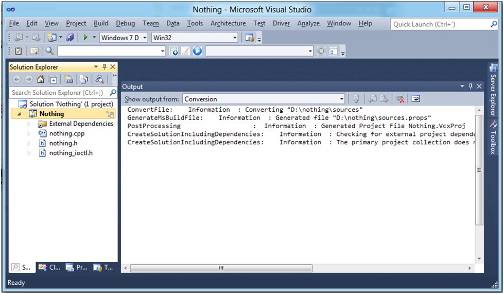Click the Home icon in Solution Explorer
The width and height of the screenshot is (504, 294).
(x=41, y=79)
